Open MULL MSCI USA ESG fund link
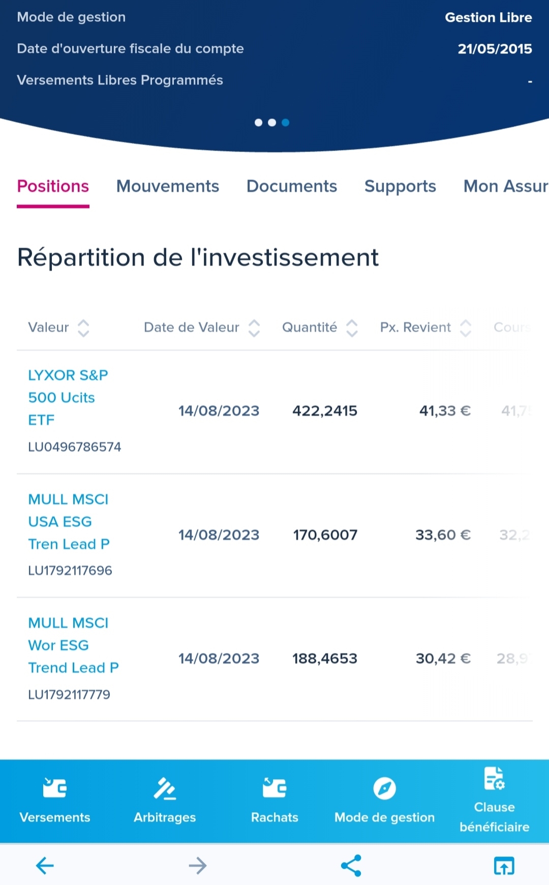The height and width of the screenshot is (885, 549). tap(69, 522)
